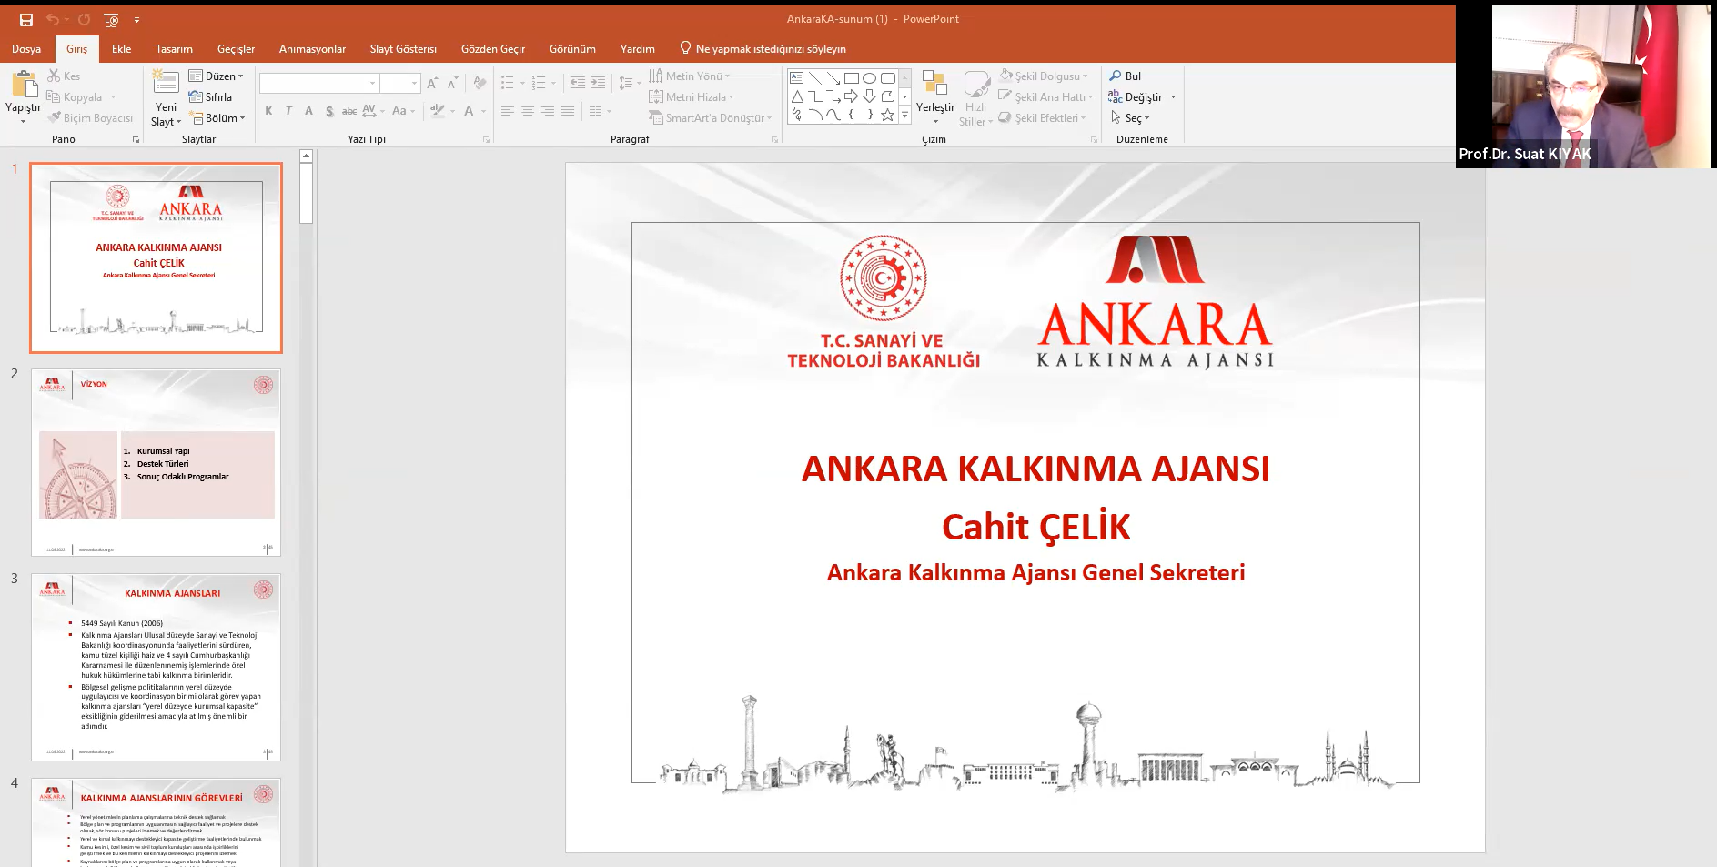Insert a text box shape from gallery
Image resolution: width=1717 pixels, height=867 pixels.
pyautogui.click(x=797, y=78)
